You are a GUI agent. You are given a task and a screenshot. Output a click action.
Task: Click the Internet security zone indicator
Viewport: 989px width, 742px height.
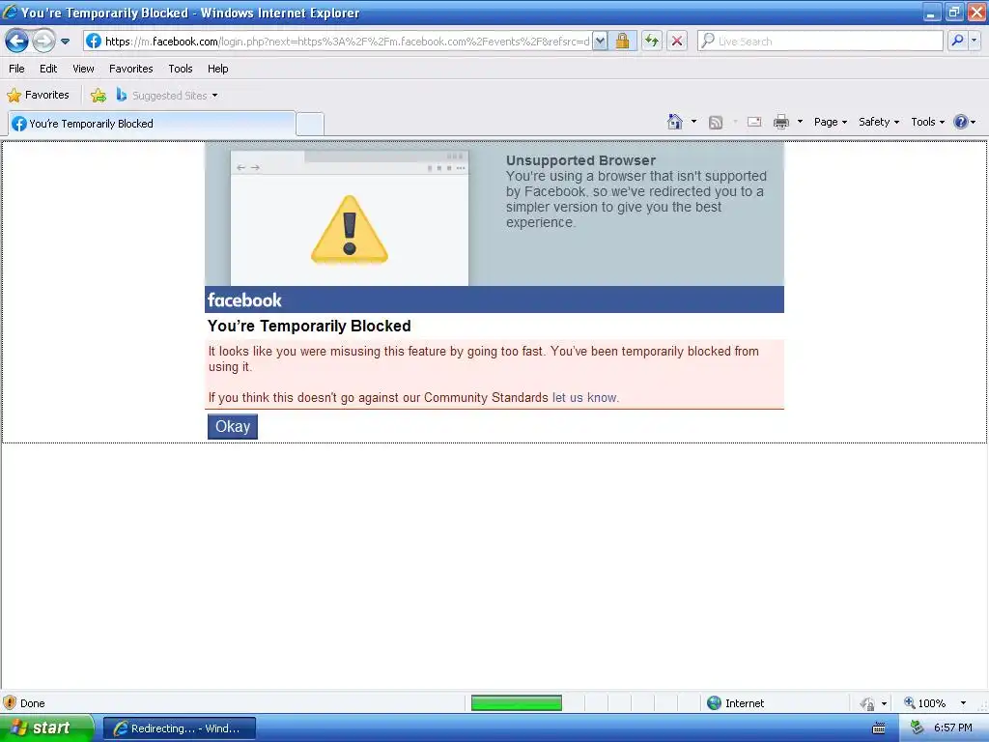[735, 703]
